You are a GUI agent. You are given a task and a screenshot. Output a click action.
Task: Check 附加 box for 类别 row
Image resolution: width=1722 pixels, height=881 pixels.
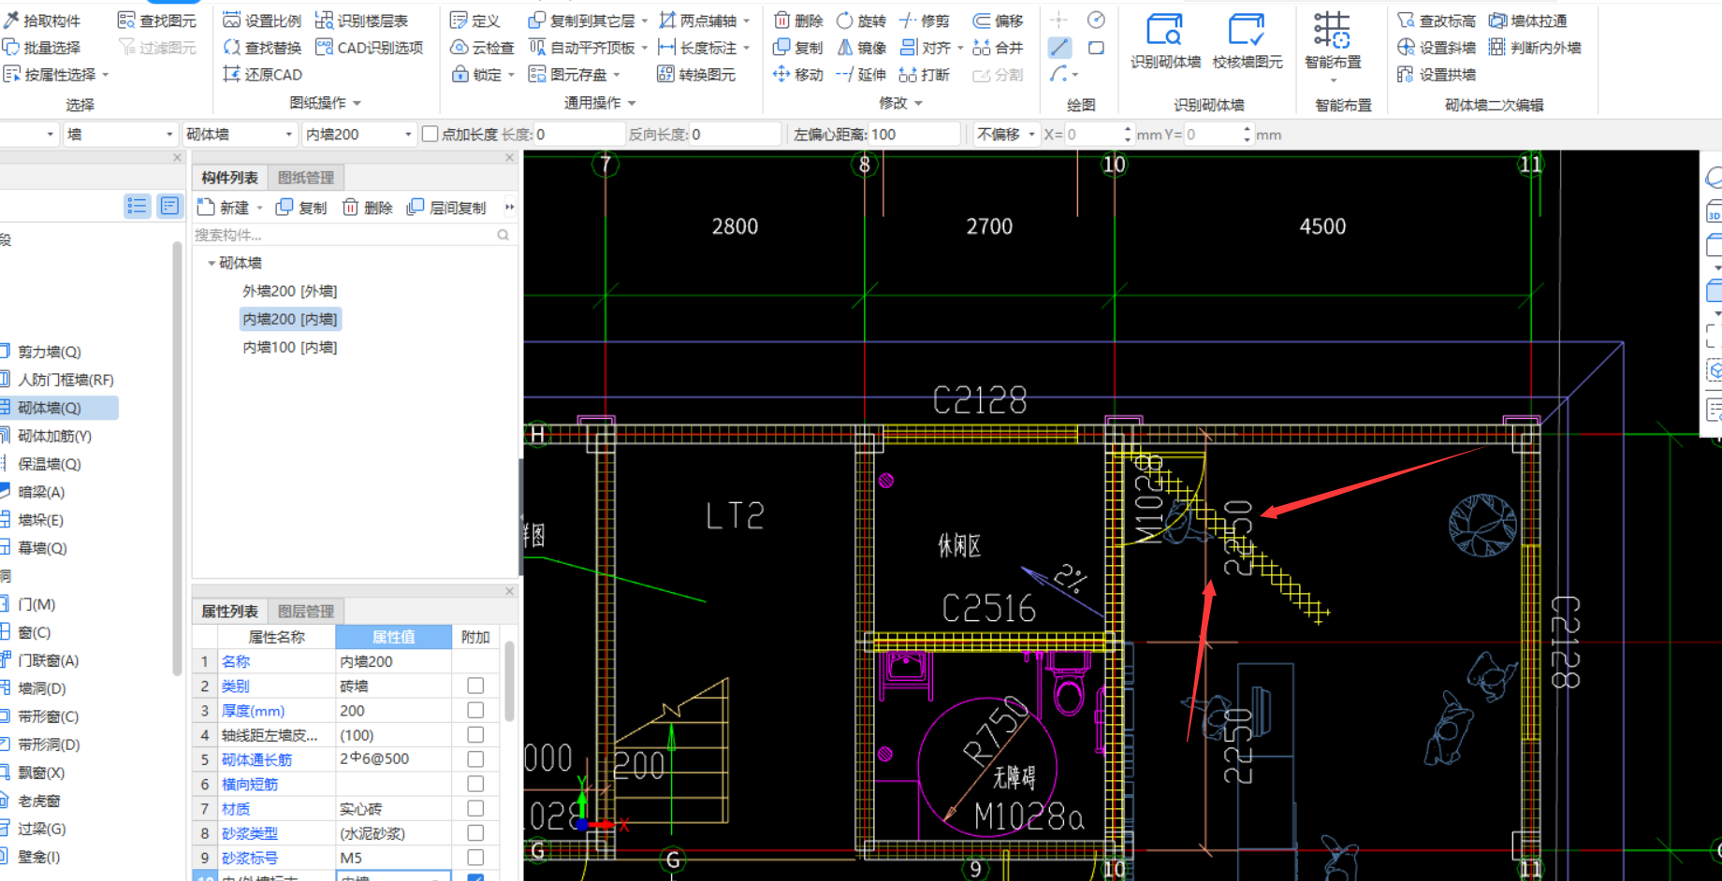tap(475, 686)
